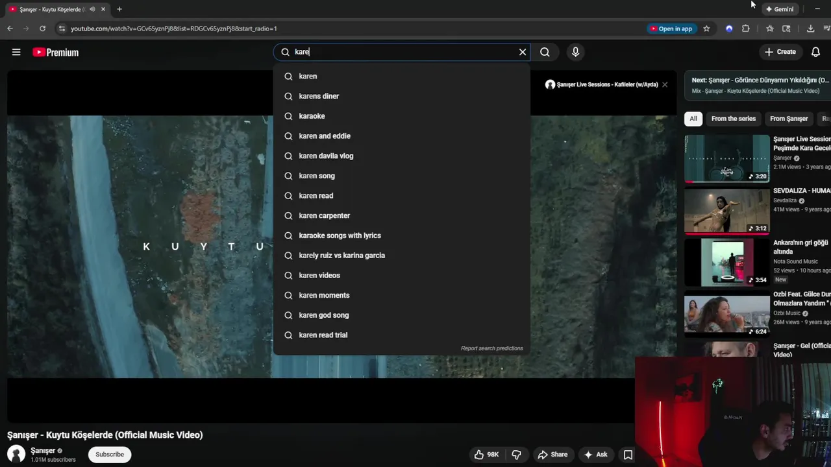The image size is (831, 467).
Task: Pick "karen god song" suggestion
Action: 402,315
